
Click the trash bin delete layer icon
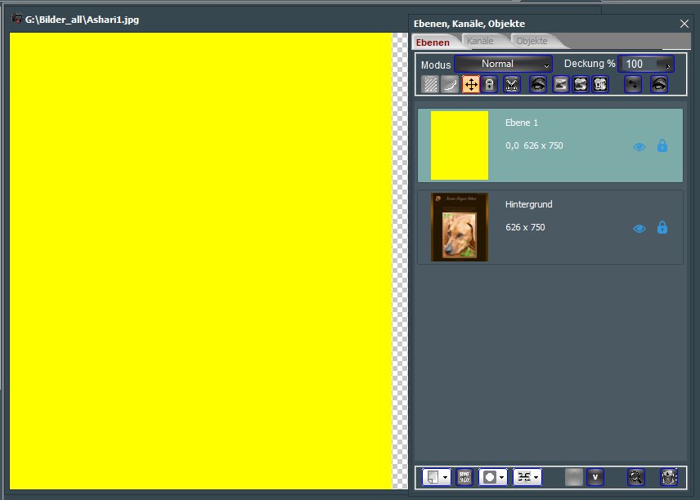[x=669, y=477]
